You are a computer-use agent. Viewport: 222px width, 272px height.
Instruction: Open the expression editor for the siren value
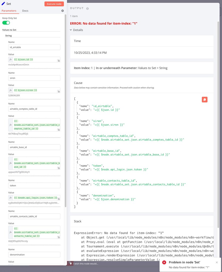(58, 92)
